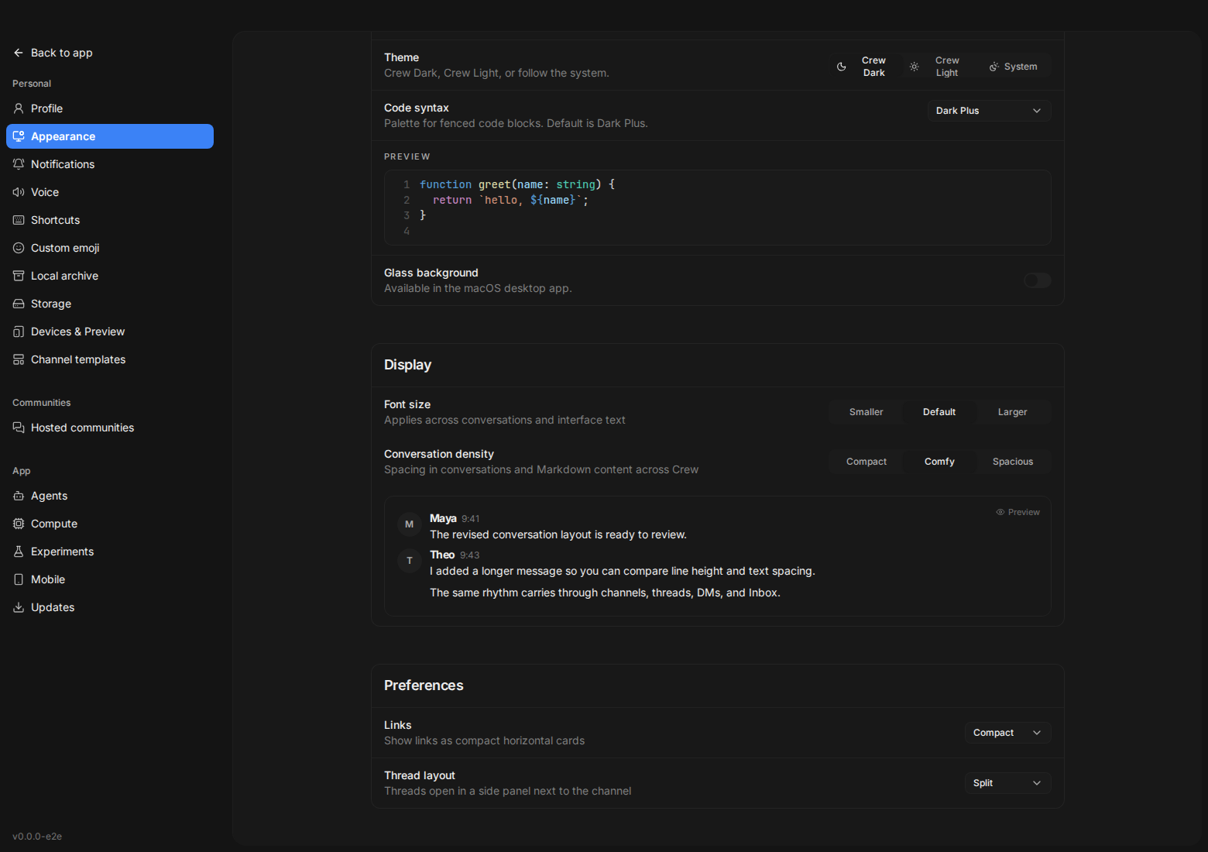The width and height of the screenshot is (1208, 852).
Task: Select the Larger font size option
Action: click(1012, 412)
